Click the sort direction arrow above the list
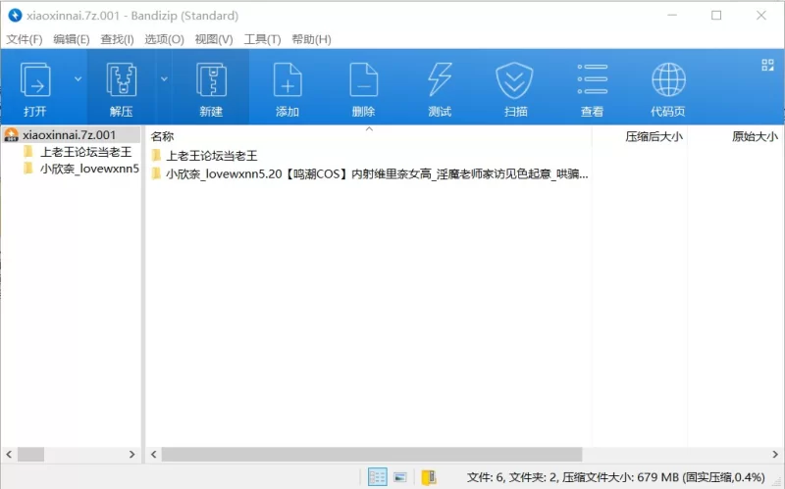 pyautogui.click(x=370, y=129)
